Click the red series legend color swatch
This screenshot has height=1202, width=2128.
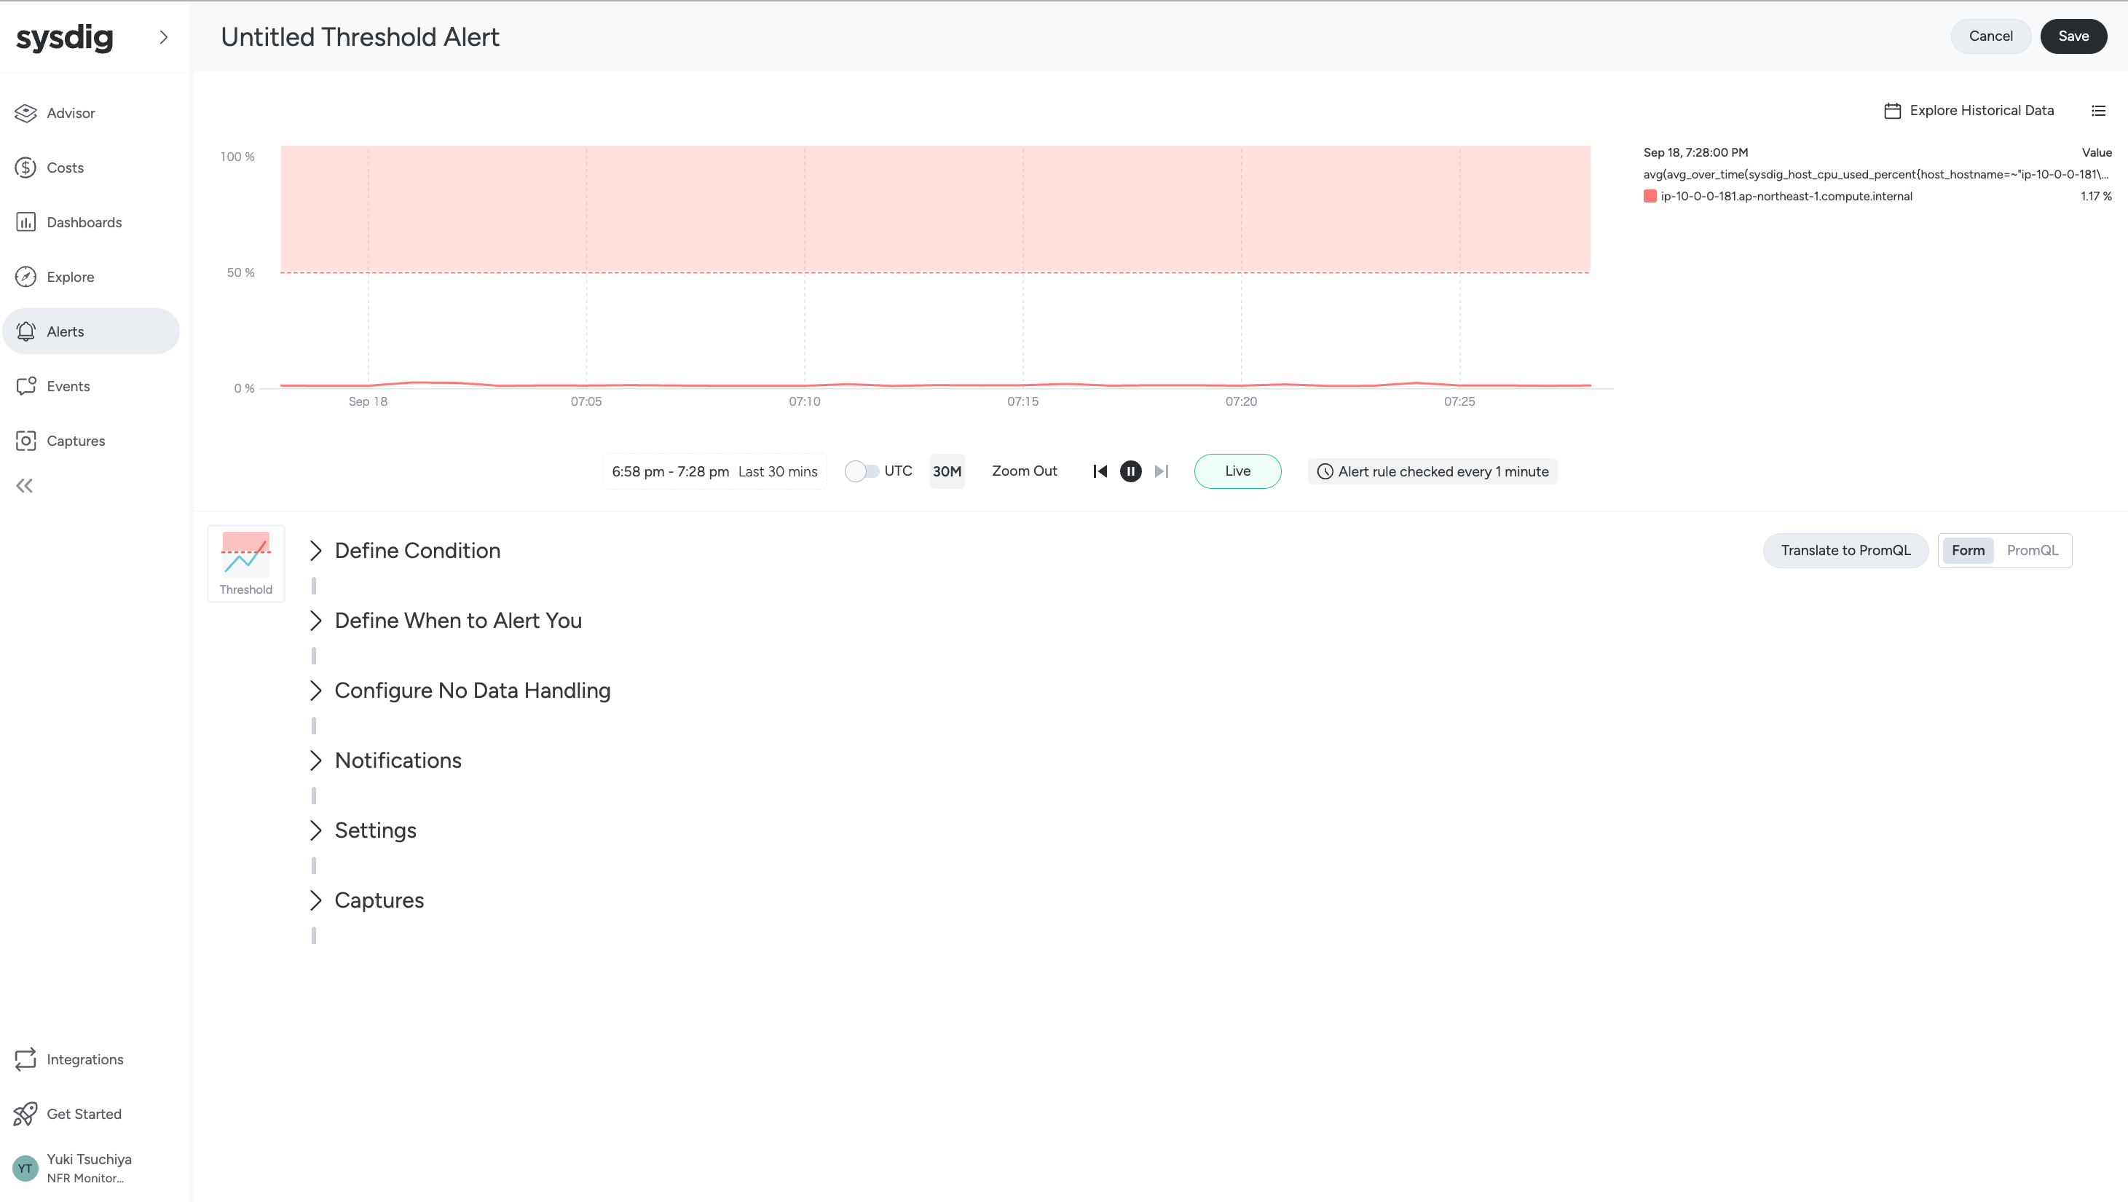pos(1650,197)
